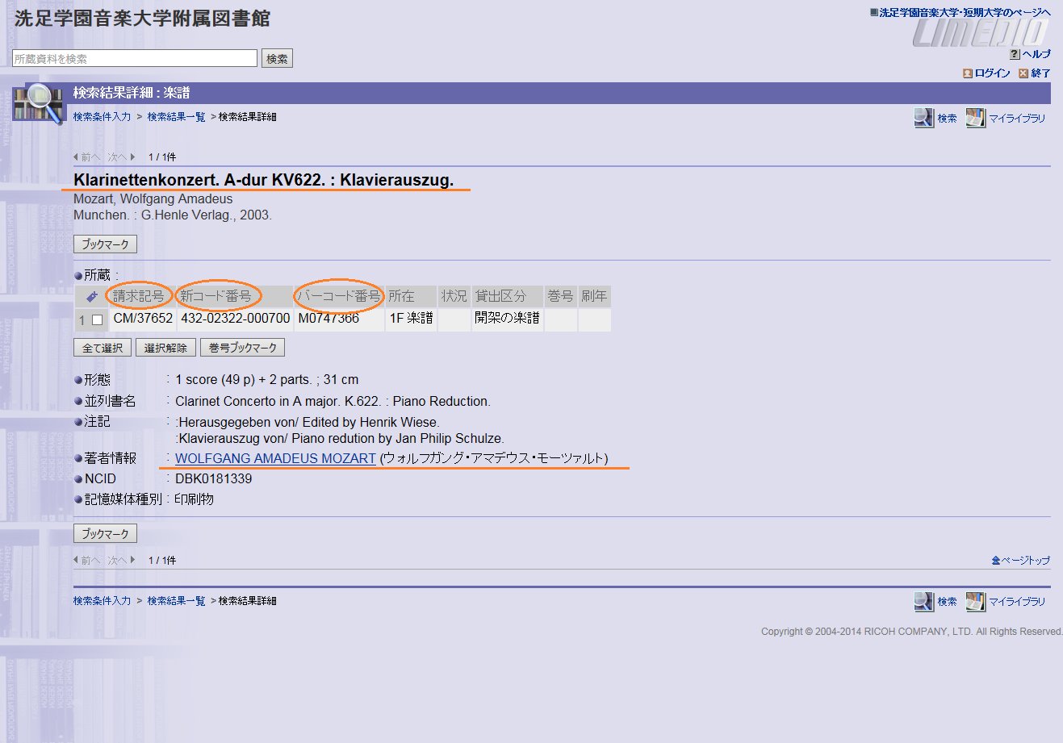
Task: Open the WOLFGANG AMADEUS MOZART author link
Action: coord(275,458)
